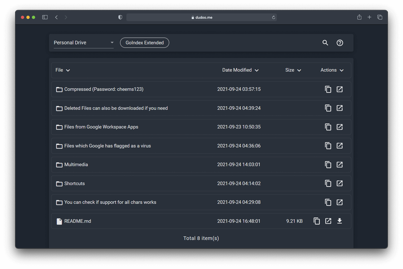403x269 pixels.
Task: Copy link for Files from Google Workspace Apps
Action: point(328,127)
